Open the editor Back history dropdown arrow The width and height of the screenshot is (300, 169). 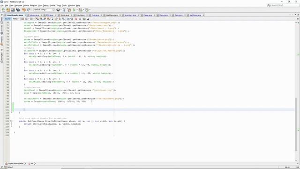tap(29, 19)
